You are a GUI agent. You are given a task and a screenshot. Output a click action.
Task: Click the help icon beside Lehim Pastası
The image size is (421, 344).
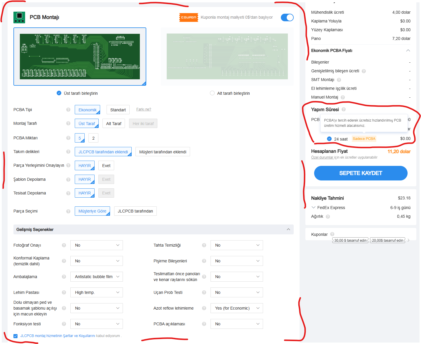(x=64, y=292)
